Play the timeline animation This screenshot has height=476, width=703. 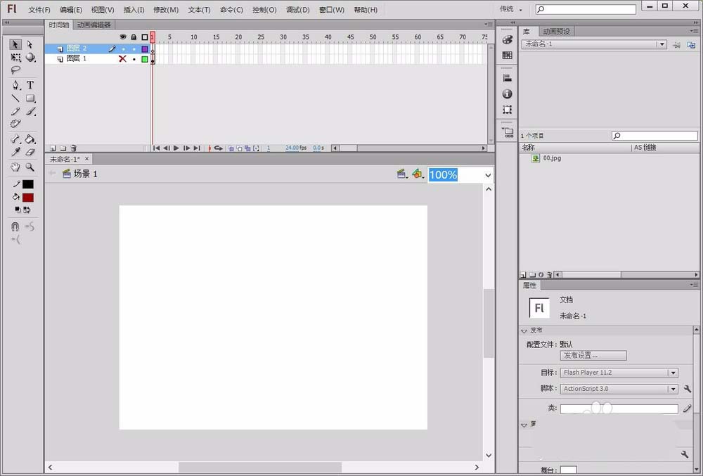click(176, 148)
